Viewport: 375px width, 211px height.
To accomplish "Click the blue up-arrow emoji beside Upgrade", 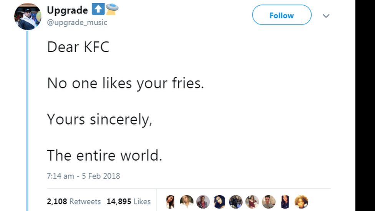I will pos(98,10).
